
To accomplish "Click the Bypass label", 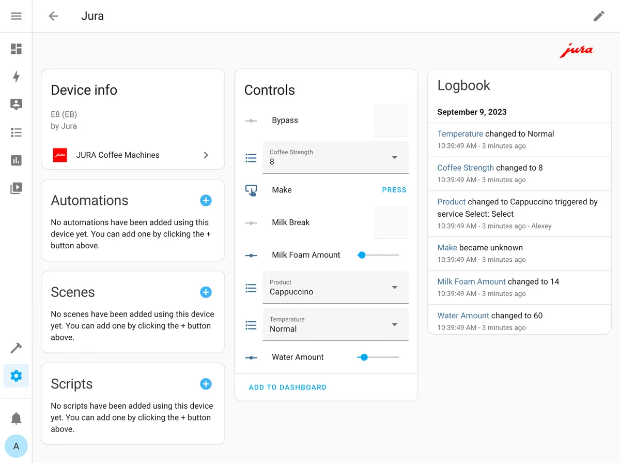I will click(285, 120).
